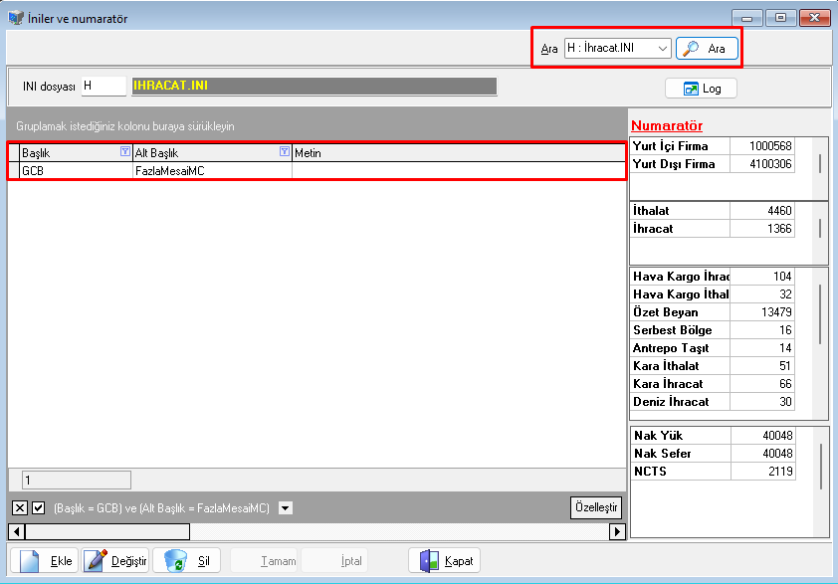Select the GCB row in the grid

tap(75, 170)
